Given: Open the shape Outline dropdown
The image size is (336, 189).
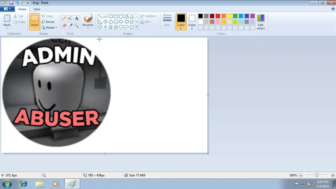Looking at the screenshot, I should pyautogui.click(x=149, y=16).
